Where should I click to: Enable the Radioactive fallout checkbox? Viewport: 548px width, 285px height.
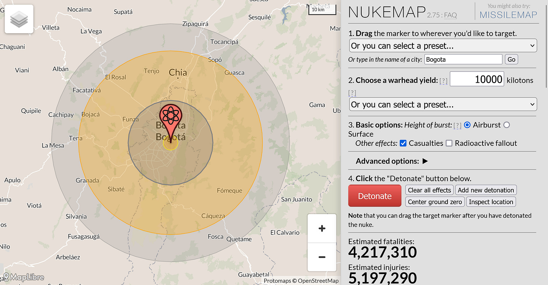tap(449, 143)
